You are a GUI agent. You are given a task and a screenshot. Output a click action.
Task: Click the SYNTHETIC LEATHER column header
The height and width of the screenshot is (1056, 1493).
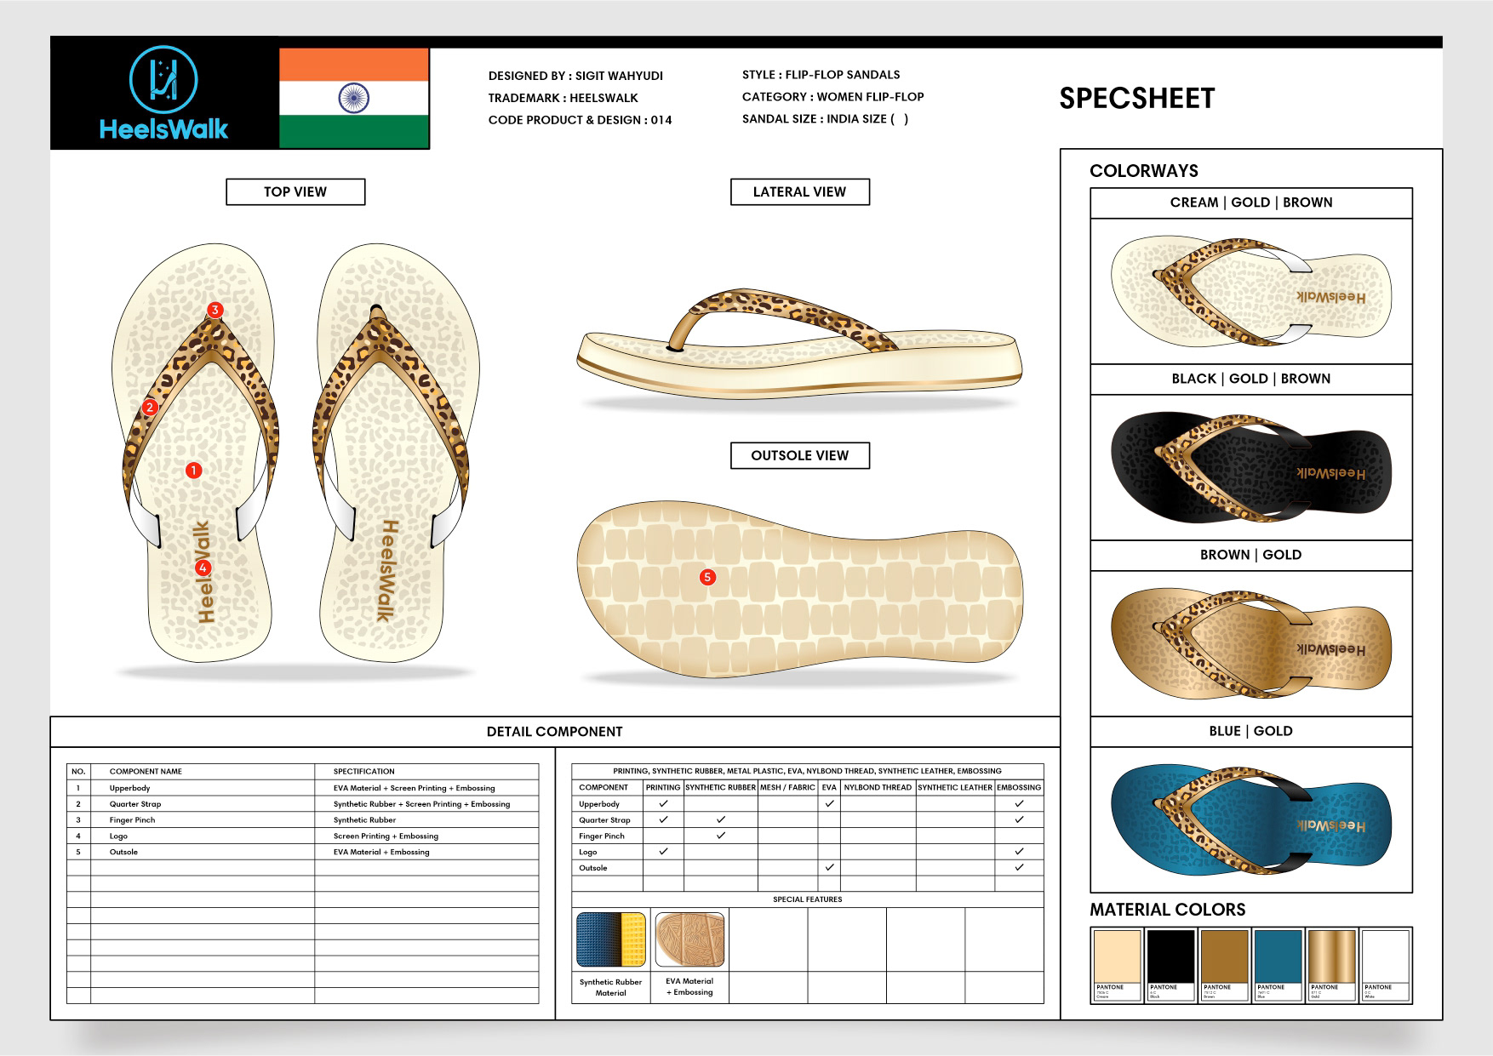coord(955,787)
